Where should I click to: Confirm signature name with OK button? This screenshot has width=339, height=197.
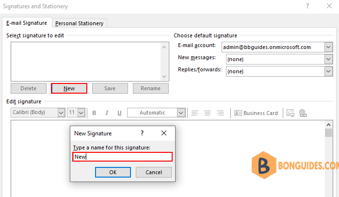pos(113,172)
